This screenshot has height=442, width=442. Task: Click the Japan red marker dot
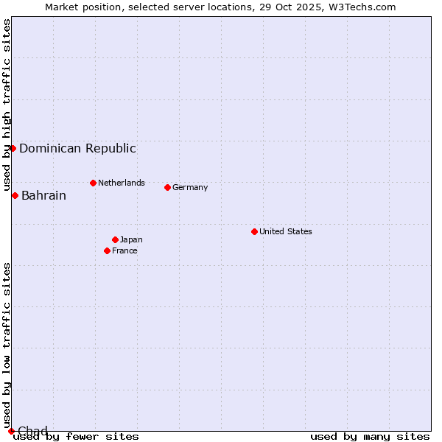pos(115,239)
